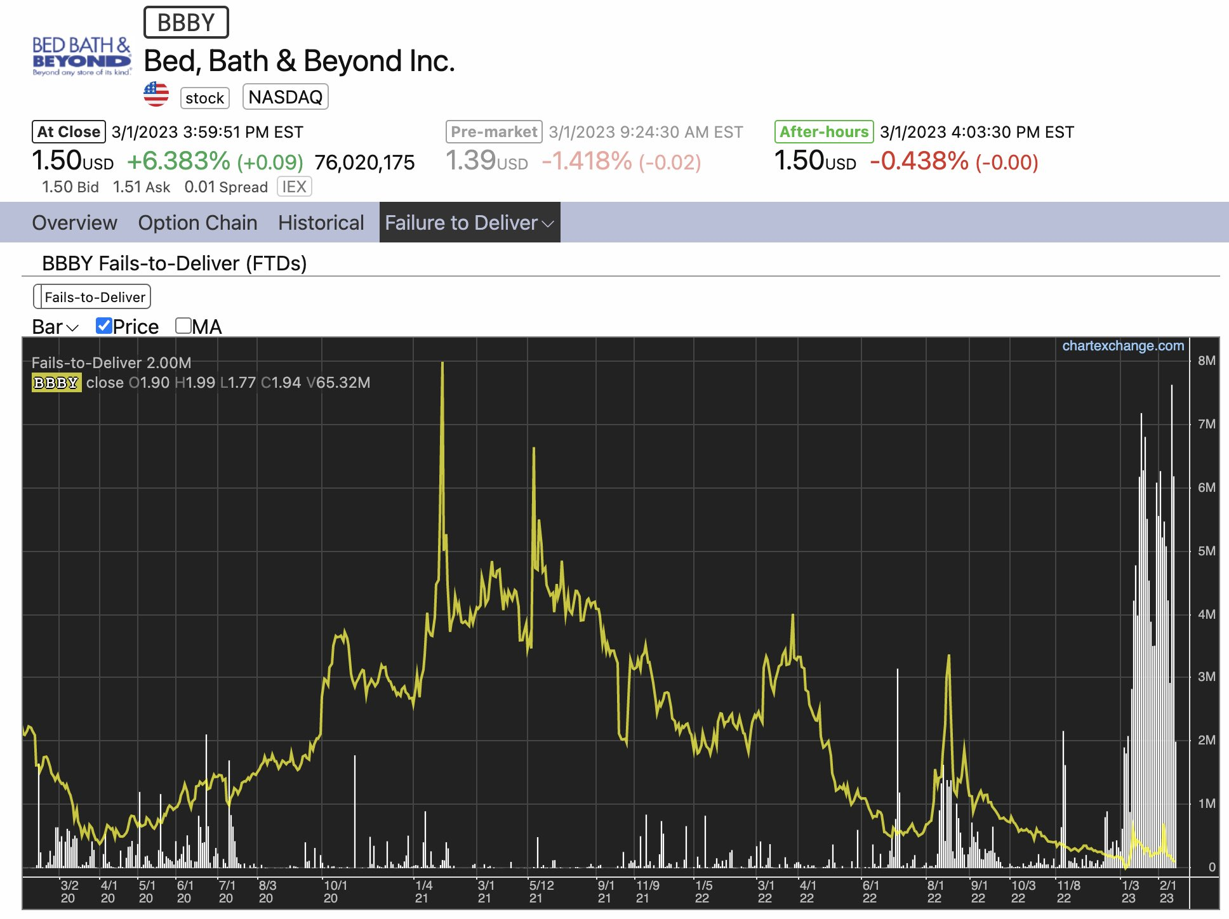Enable the MA checkbox

coord(183,326)
